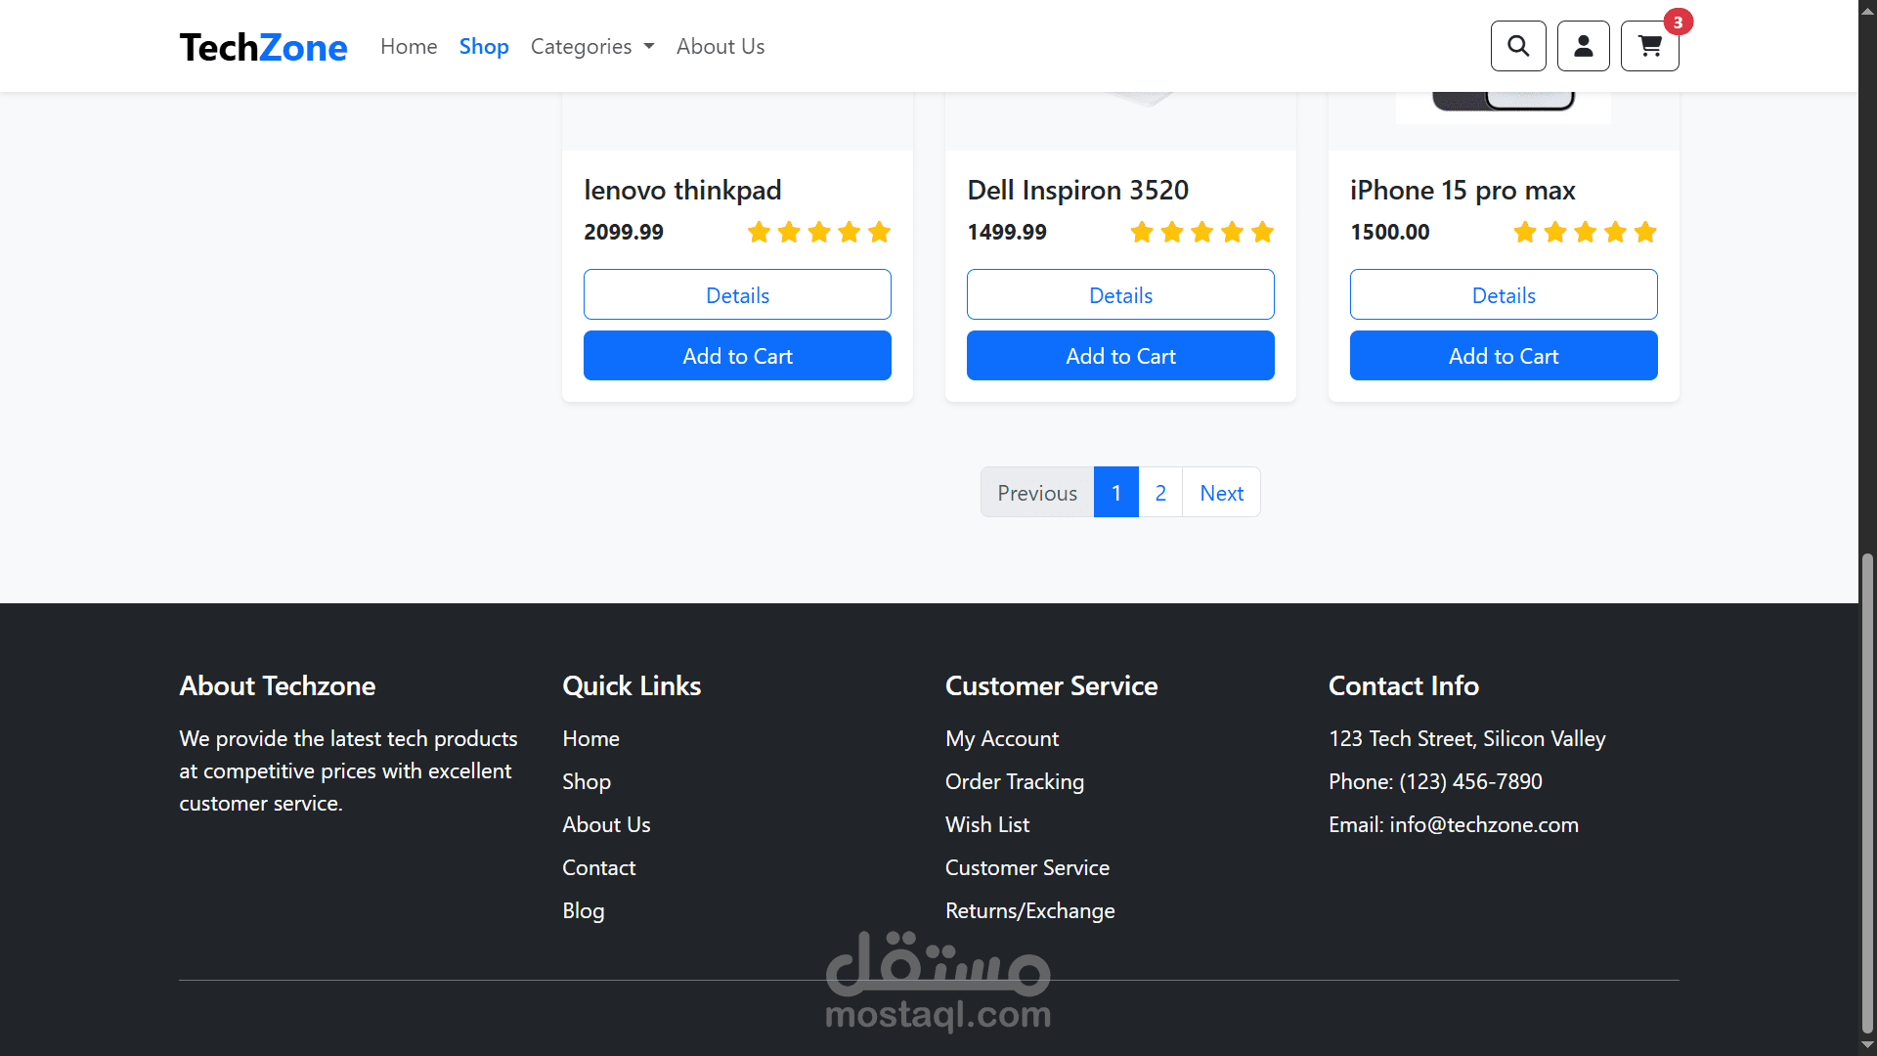Click the star rating for lenovo thinkpad

(x=819, y=232)
